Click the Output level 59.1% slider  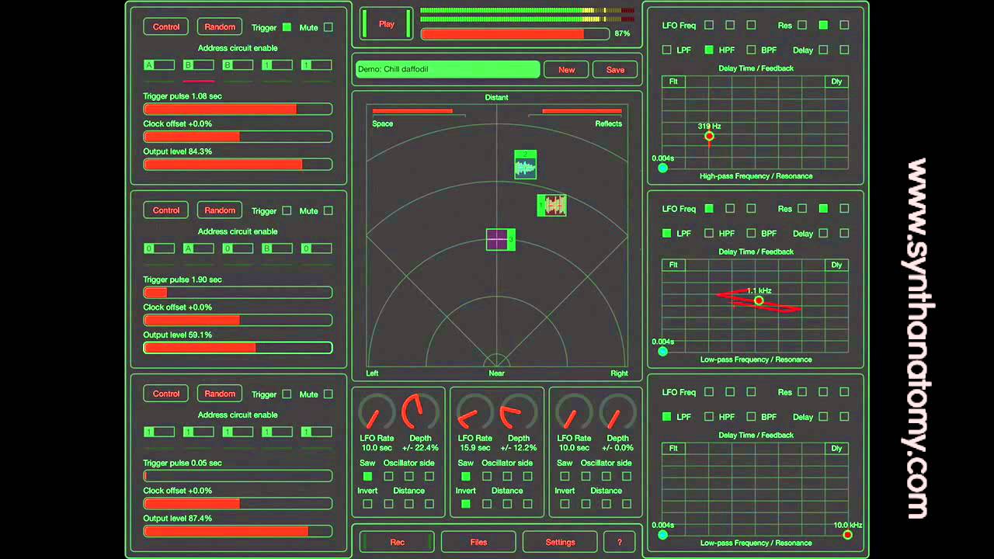point(238,348)
